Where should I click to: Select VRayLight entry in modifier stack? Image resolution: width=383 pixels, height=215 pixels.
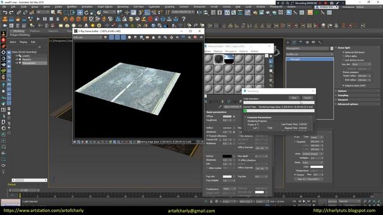pos(309,59)
